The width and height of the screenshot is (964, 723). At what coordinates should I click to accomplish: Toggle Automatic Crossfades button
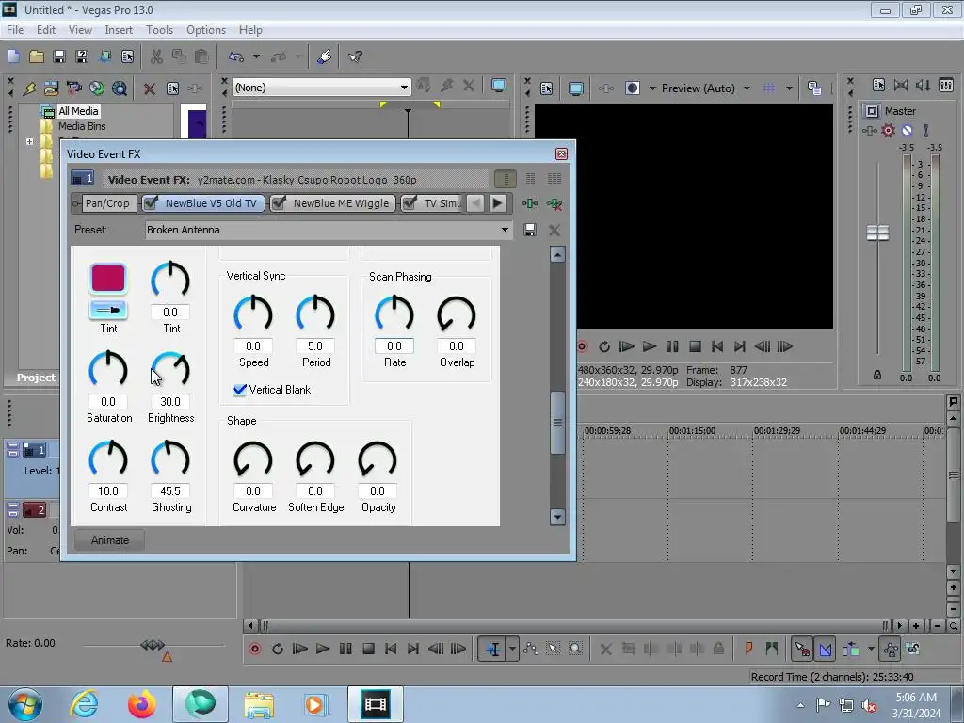pyautogui.click(x=825, y=649)
